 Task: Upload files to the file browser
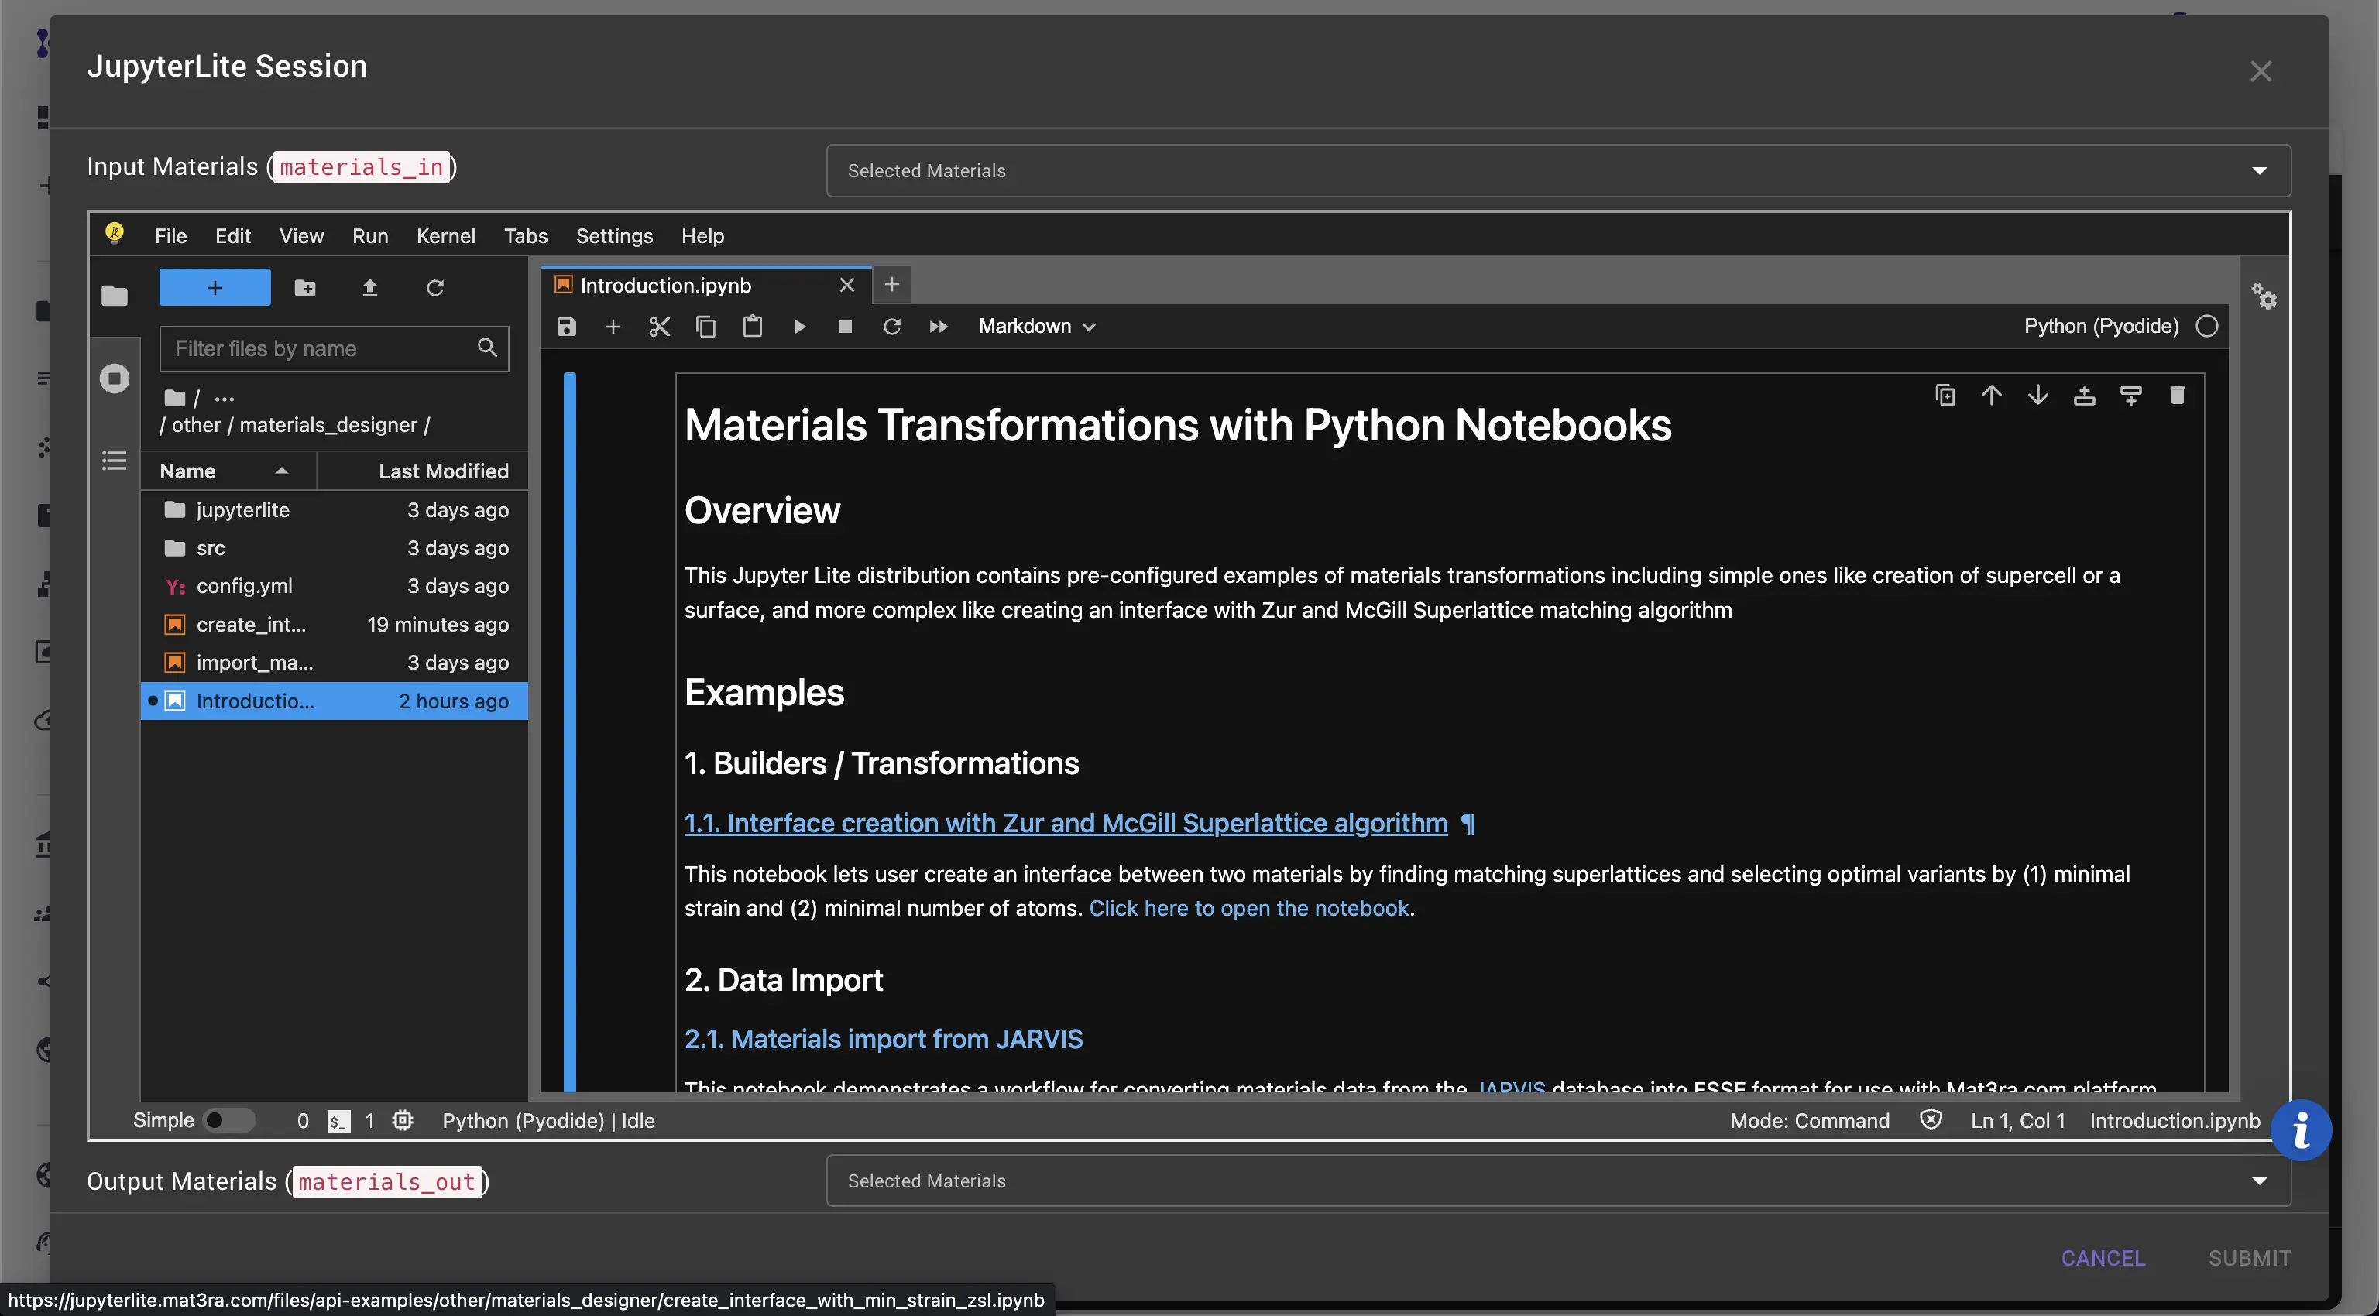[x=369, y=288]
